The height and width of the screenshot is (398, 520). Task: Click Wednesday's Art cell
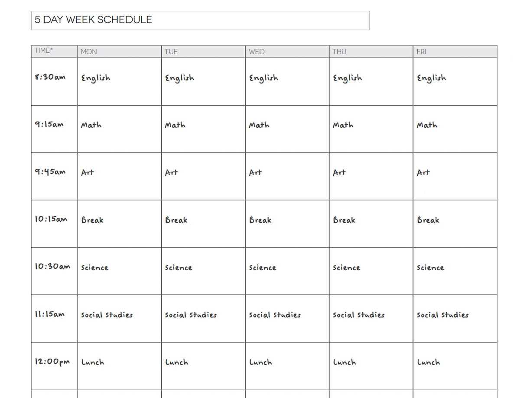[287, 176]
